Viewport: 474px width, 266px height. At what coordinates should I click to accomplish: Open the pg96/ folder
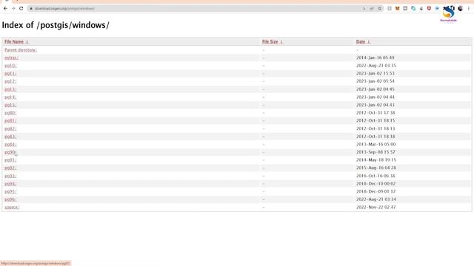point(10,199)
